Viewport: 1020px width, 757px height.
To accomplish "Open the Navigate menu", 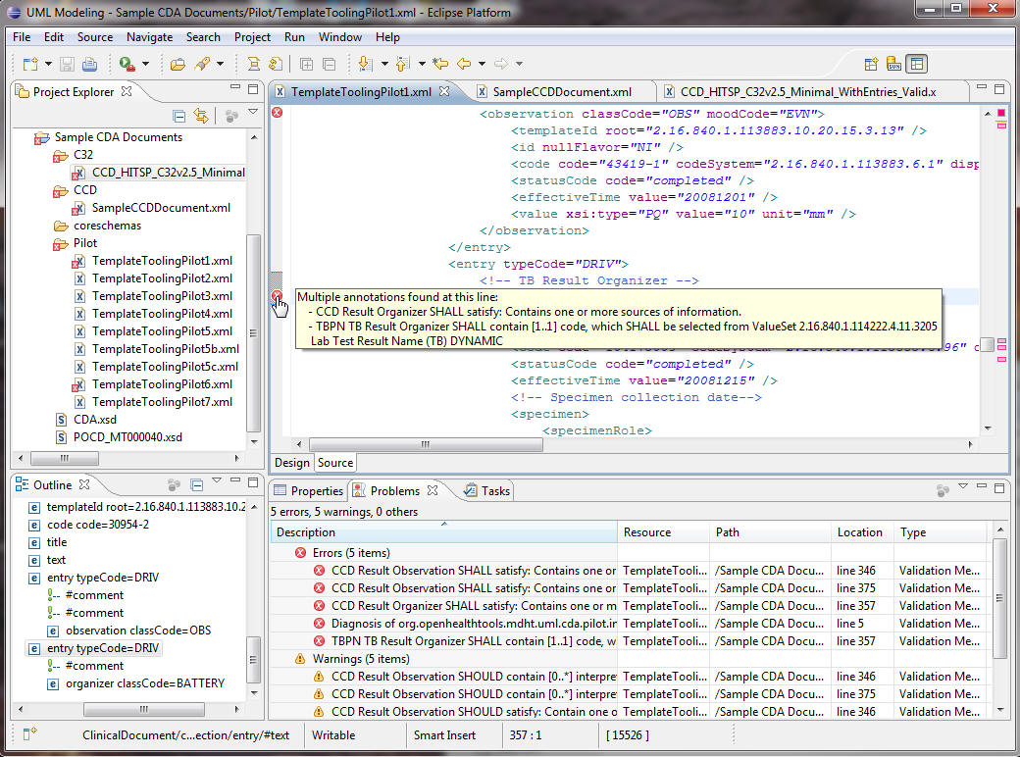I will [149, 37].
